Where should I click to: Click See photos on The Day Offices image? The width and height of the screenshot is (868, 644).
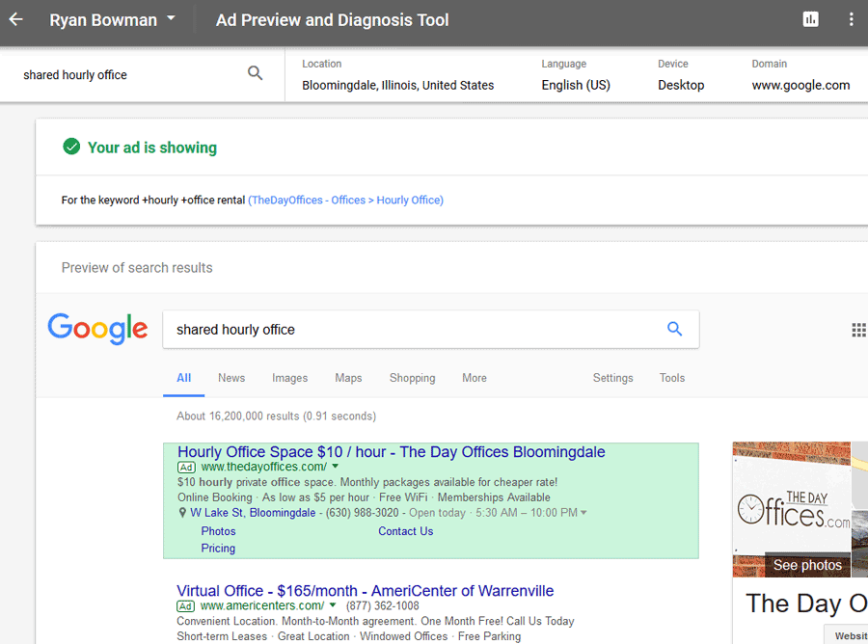(807, 565)
